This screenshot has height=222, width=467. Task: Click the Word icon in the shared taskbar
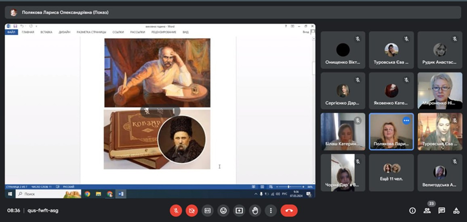[x=121, y=194]
